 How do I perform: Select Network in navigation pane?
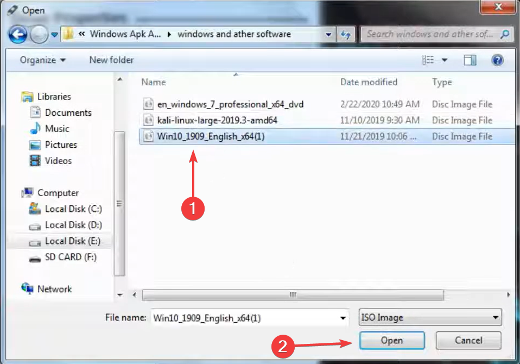click(54, 289)
